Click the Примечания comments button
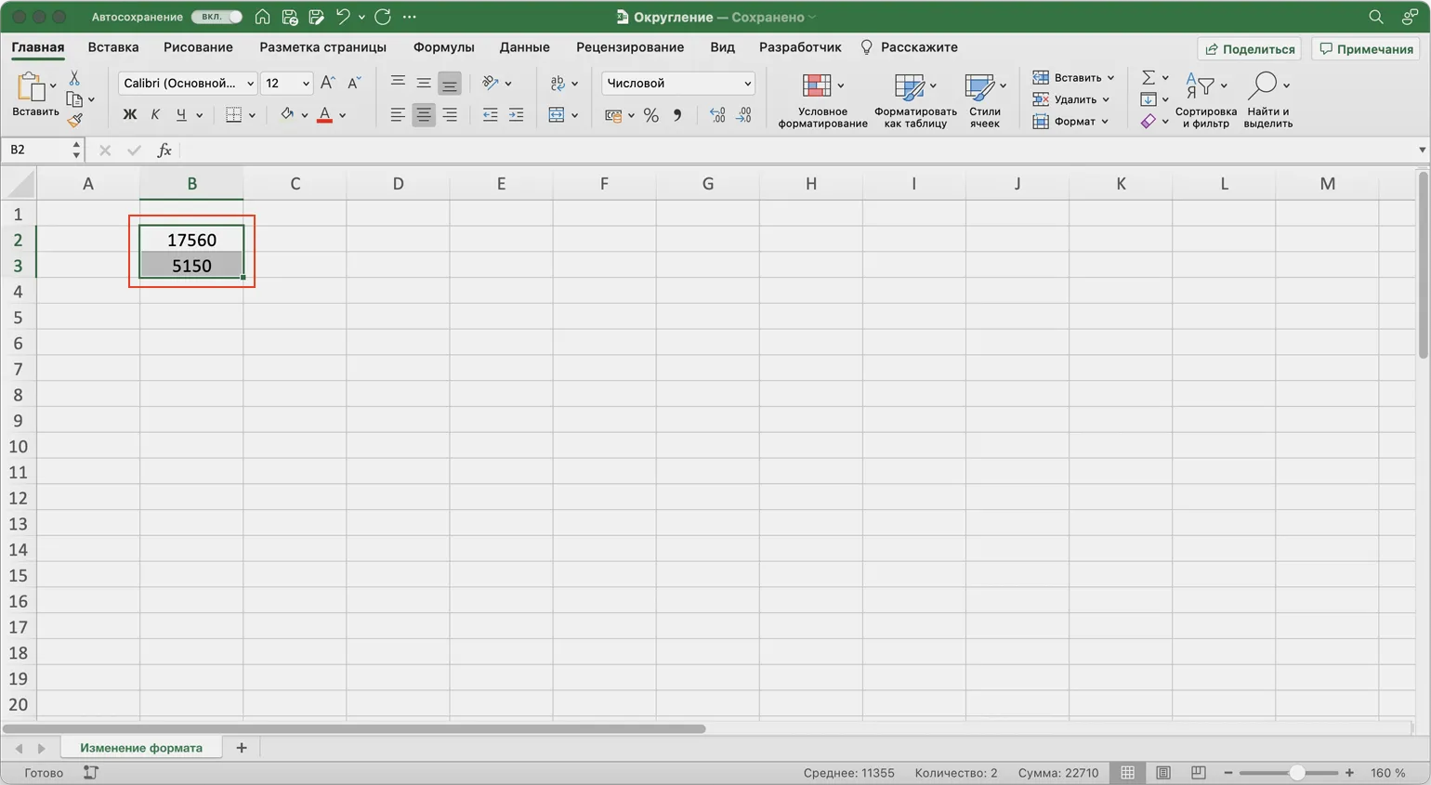This screenshot has height=785, width=1431. [1365, 48]
